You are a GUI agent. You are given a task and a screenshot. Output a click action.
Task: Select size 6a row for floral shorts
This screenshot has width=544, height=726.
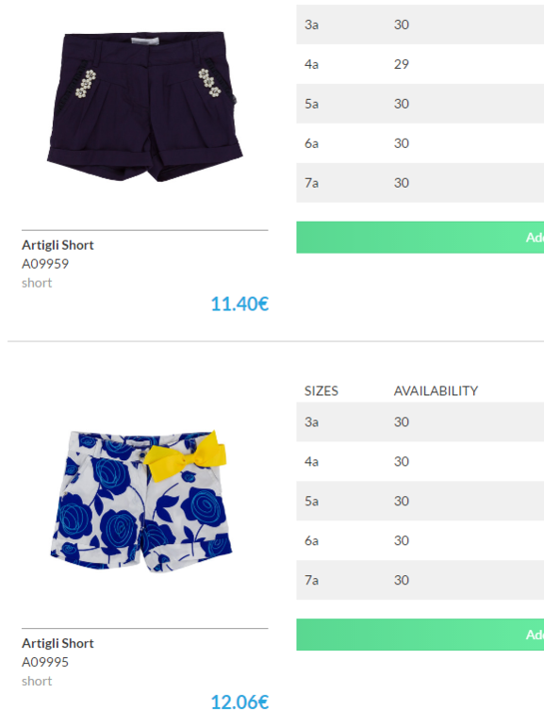tap(420, 541)
